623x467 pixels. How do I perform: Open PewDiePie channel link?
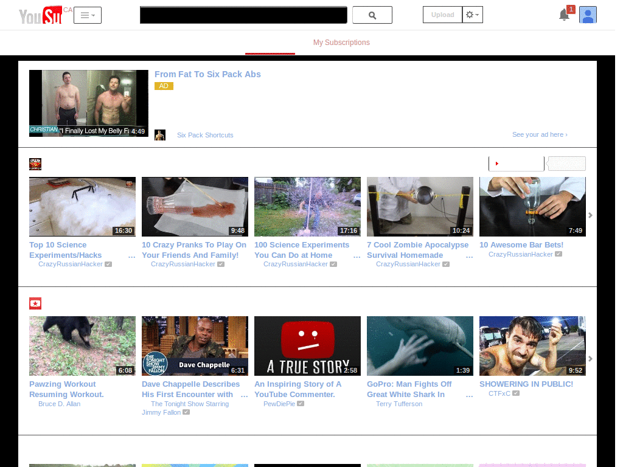(279, 404)
